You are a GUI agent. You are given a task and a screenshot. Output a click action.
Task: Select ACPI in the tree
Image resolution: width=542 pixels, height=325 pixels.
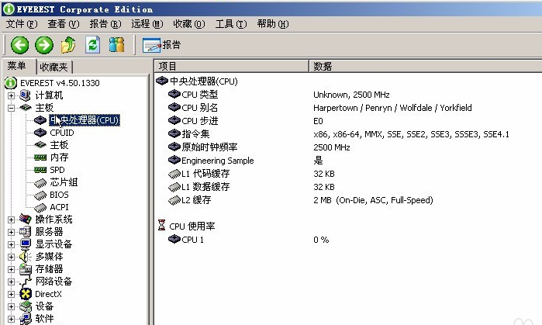click(59, 207)
